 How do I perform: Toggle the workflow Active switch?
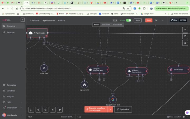click(129, 20)
